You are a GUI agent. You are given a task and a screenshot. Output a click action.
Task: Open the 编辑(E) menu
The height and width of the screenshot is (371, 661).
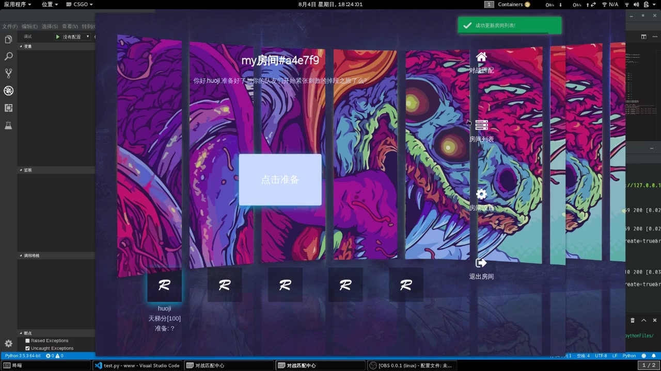click(29, 26)
